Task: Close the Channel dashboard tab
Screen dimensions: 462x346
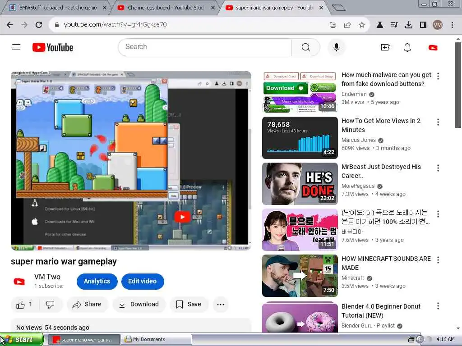Action: pyautogui.click(x=213, y=8)
